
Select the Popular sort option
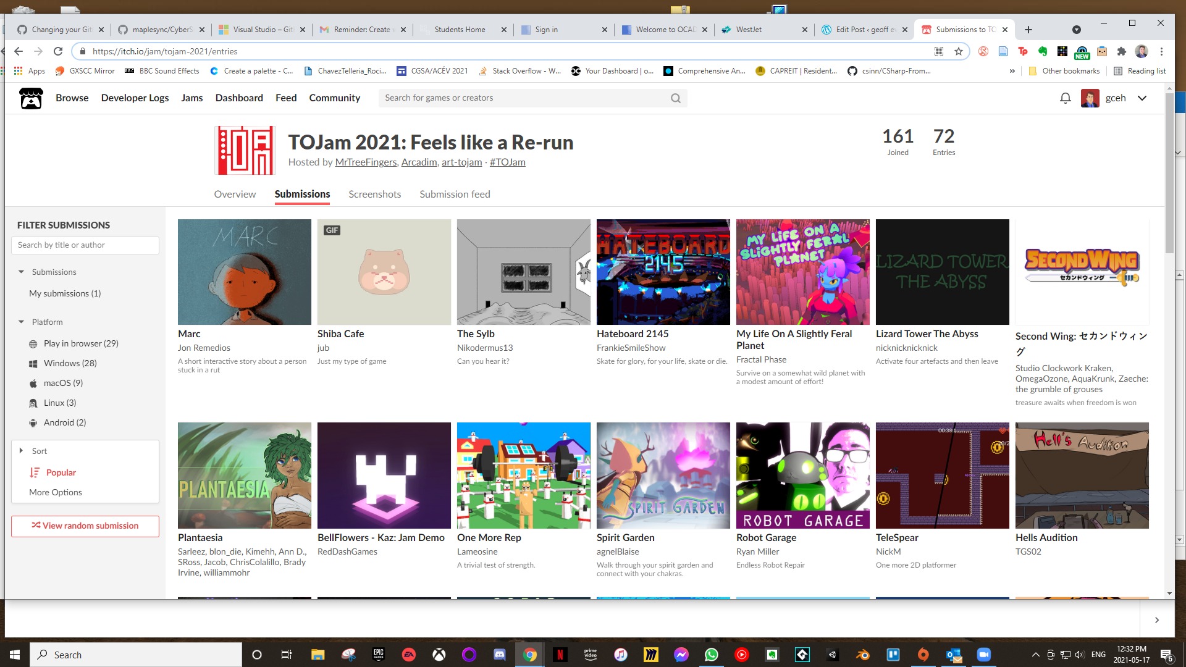coord(61,472)
